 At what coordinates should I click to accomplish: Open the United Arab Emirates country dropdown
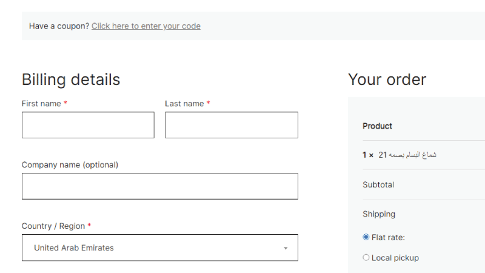(159, 248)
